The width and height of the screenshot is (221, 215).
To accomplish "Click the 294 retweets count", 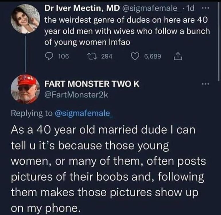I will [x=106, y=56].
